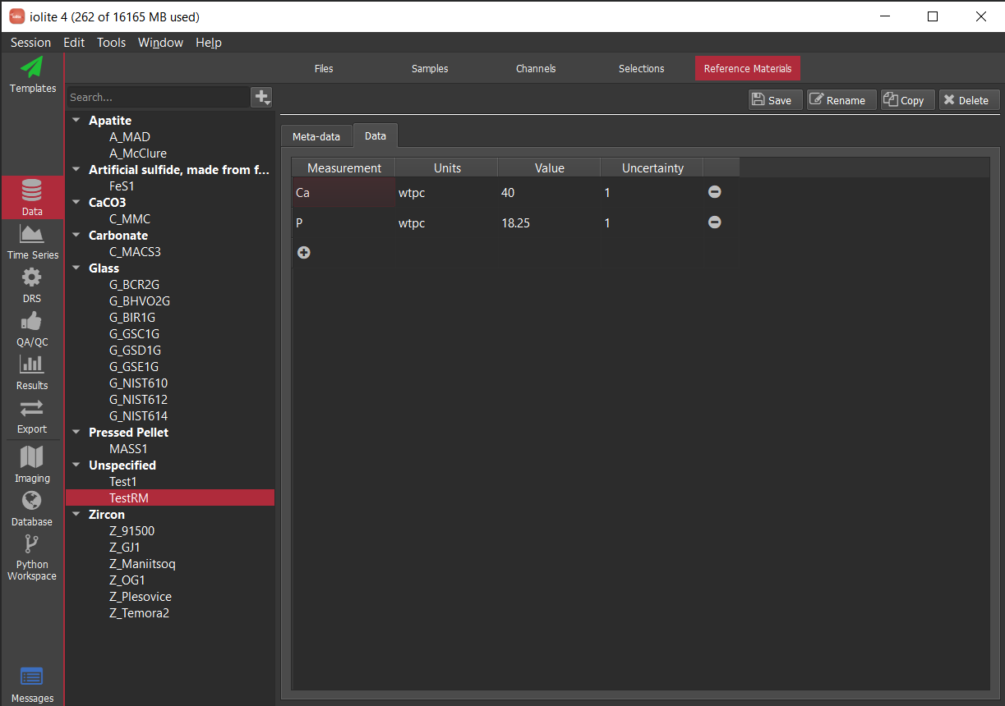Switch to the Reference Materials tab
This screenshot has height=706, width=1005.
pyautogui.click(x=748, y=68)
